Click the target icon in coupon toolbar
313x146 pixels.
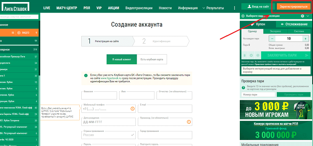click(x=258, y=55)
